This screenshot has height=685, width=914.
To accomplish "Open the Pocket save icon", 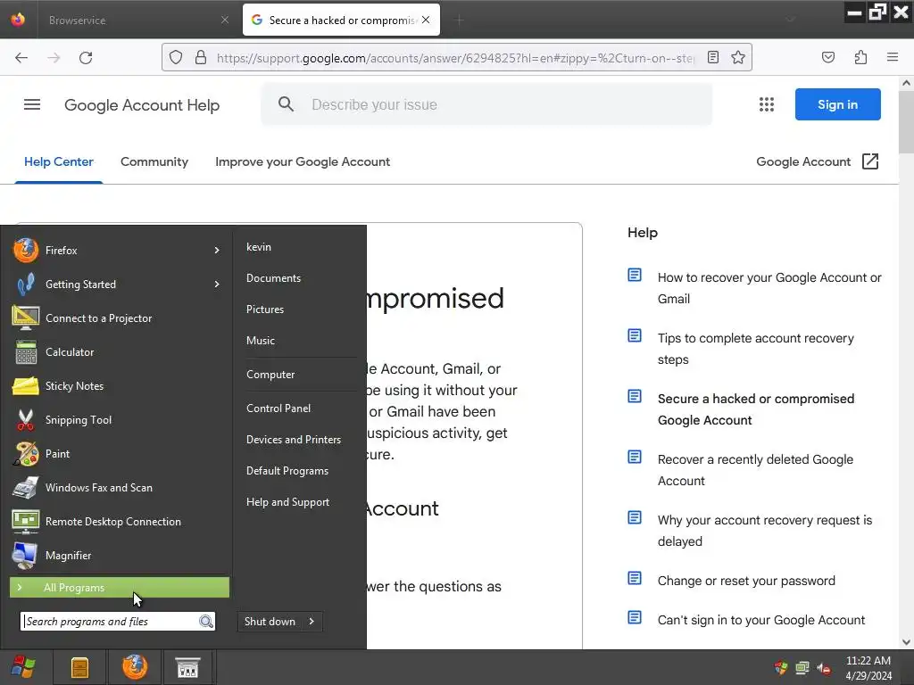I will point(828,57).
